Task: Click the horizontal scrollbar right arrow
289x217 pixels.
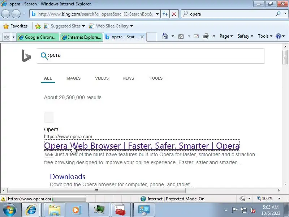Action: click(279, 190)
